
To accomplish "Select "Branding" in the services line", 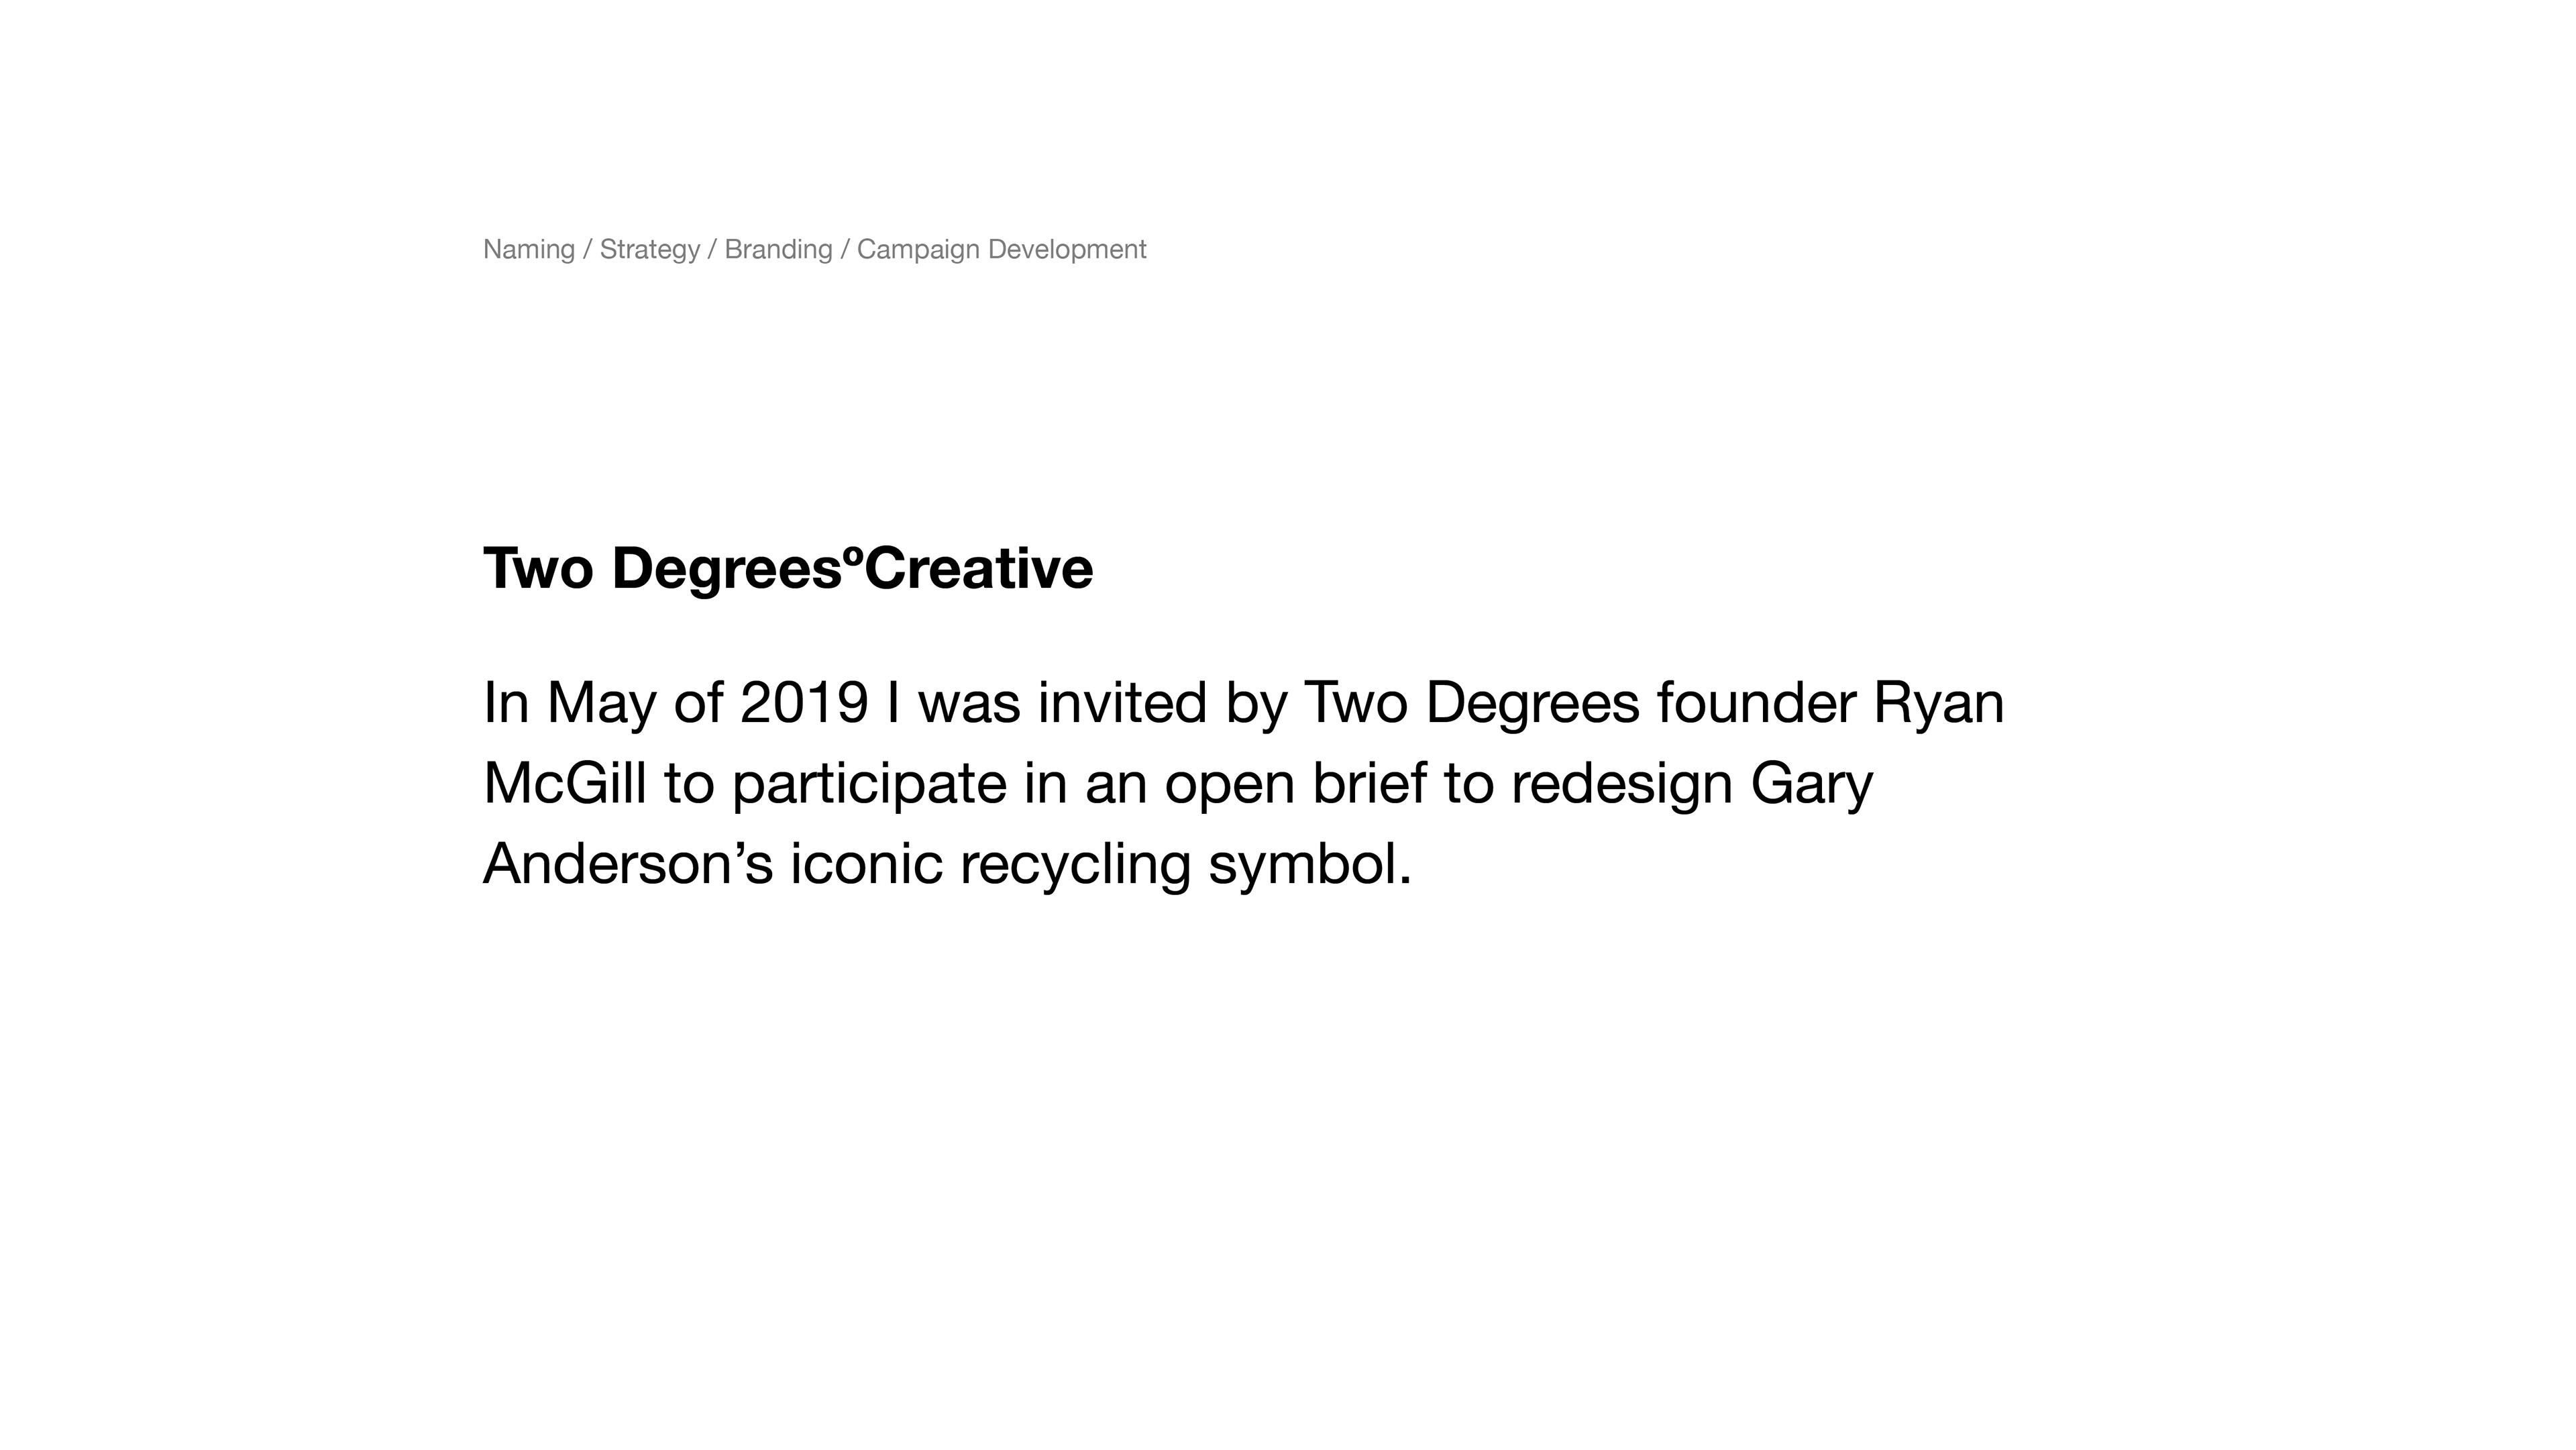I will coord(778,249).
